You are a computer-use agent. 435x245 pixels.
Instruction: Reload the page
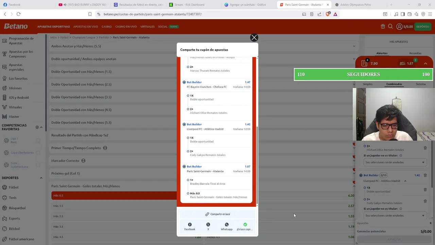[18, 14]
